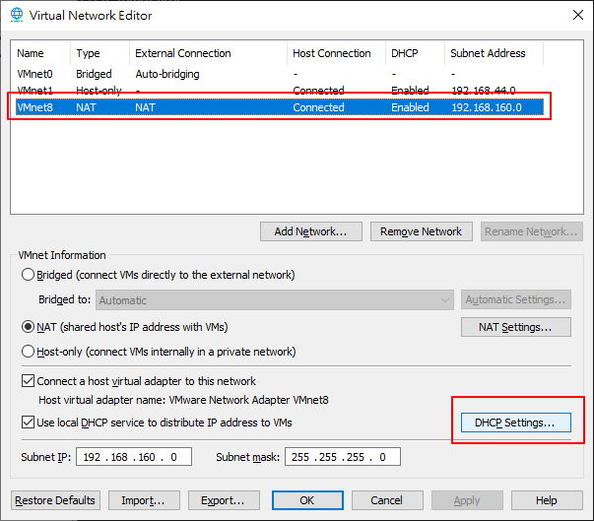Open Automatic Settings
The image size is (594, 521).
[516, 299]
